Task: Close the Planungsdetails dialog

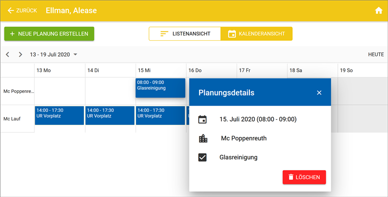Action: point(319,93)
